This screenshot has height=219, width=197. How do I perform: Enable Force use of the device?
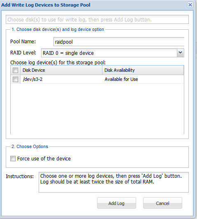[13, 158]
